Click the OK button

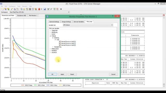tap(52, 74)
